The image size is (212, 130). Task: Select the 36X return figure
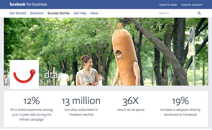point(131,101)
